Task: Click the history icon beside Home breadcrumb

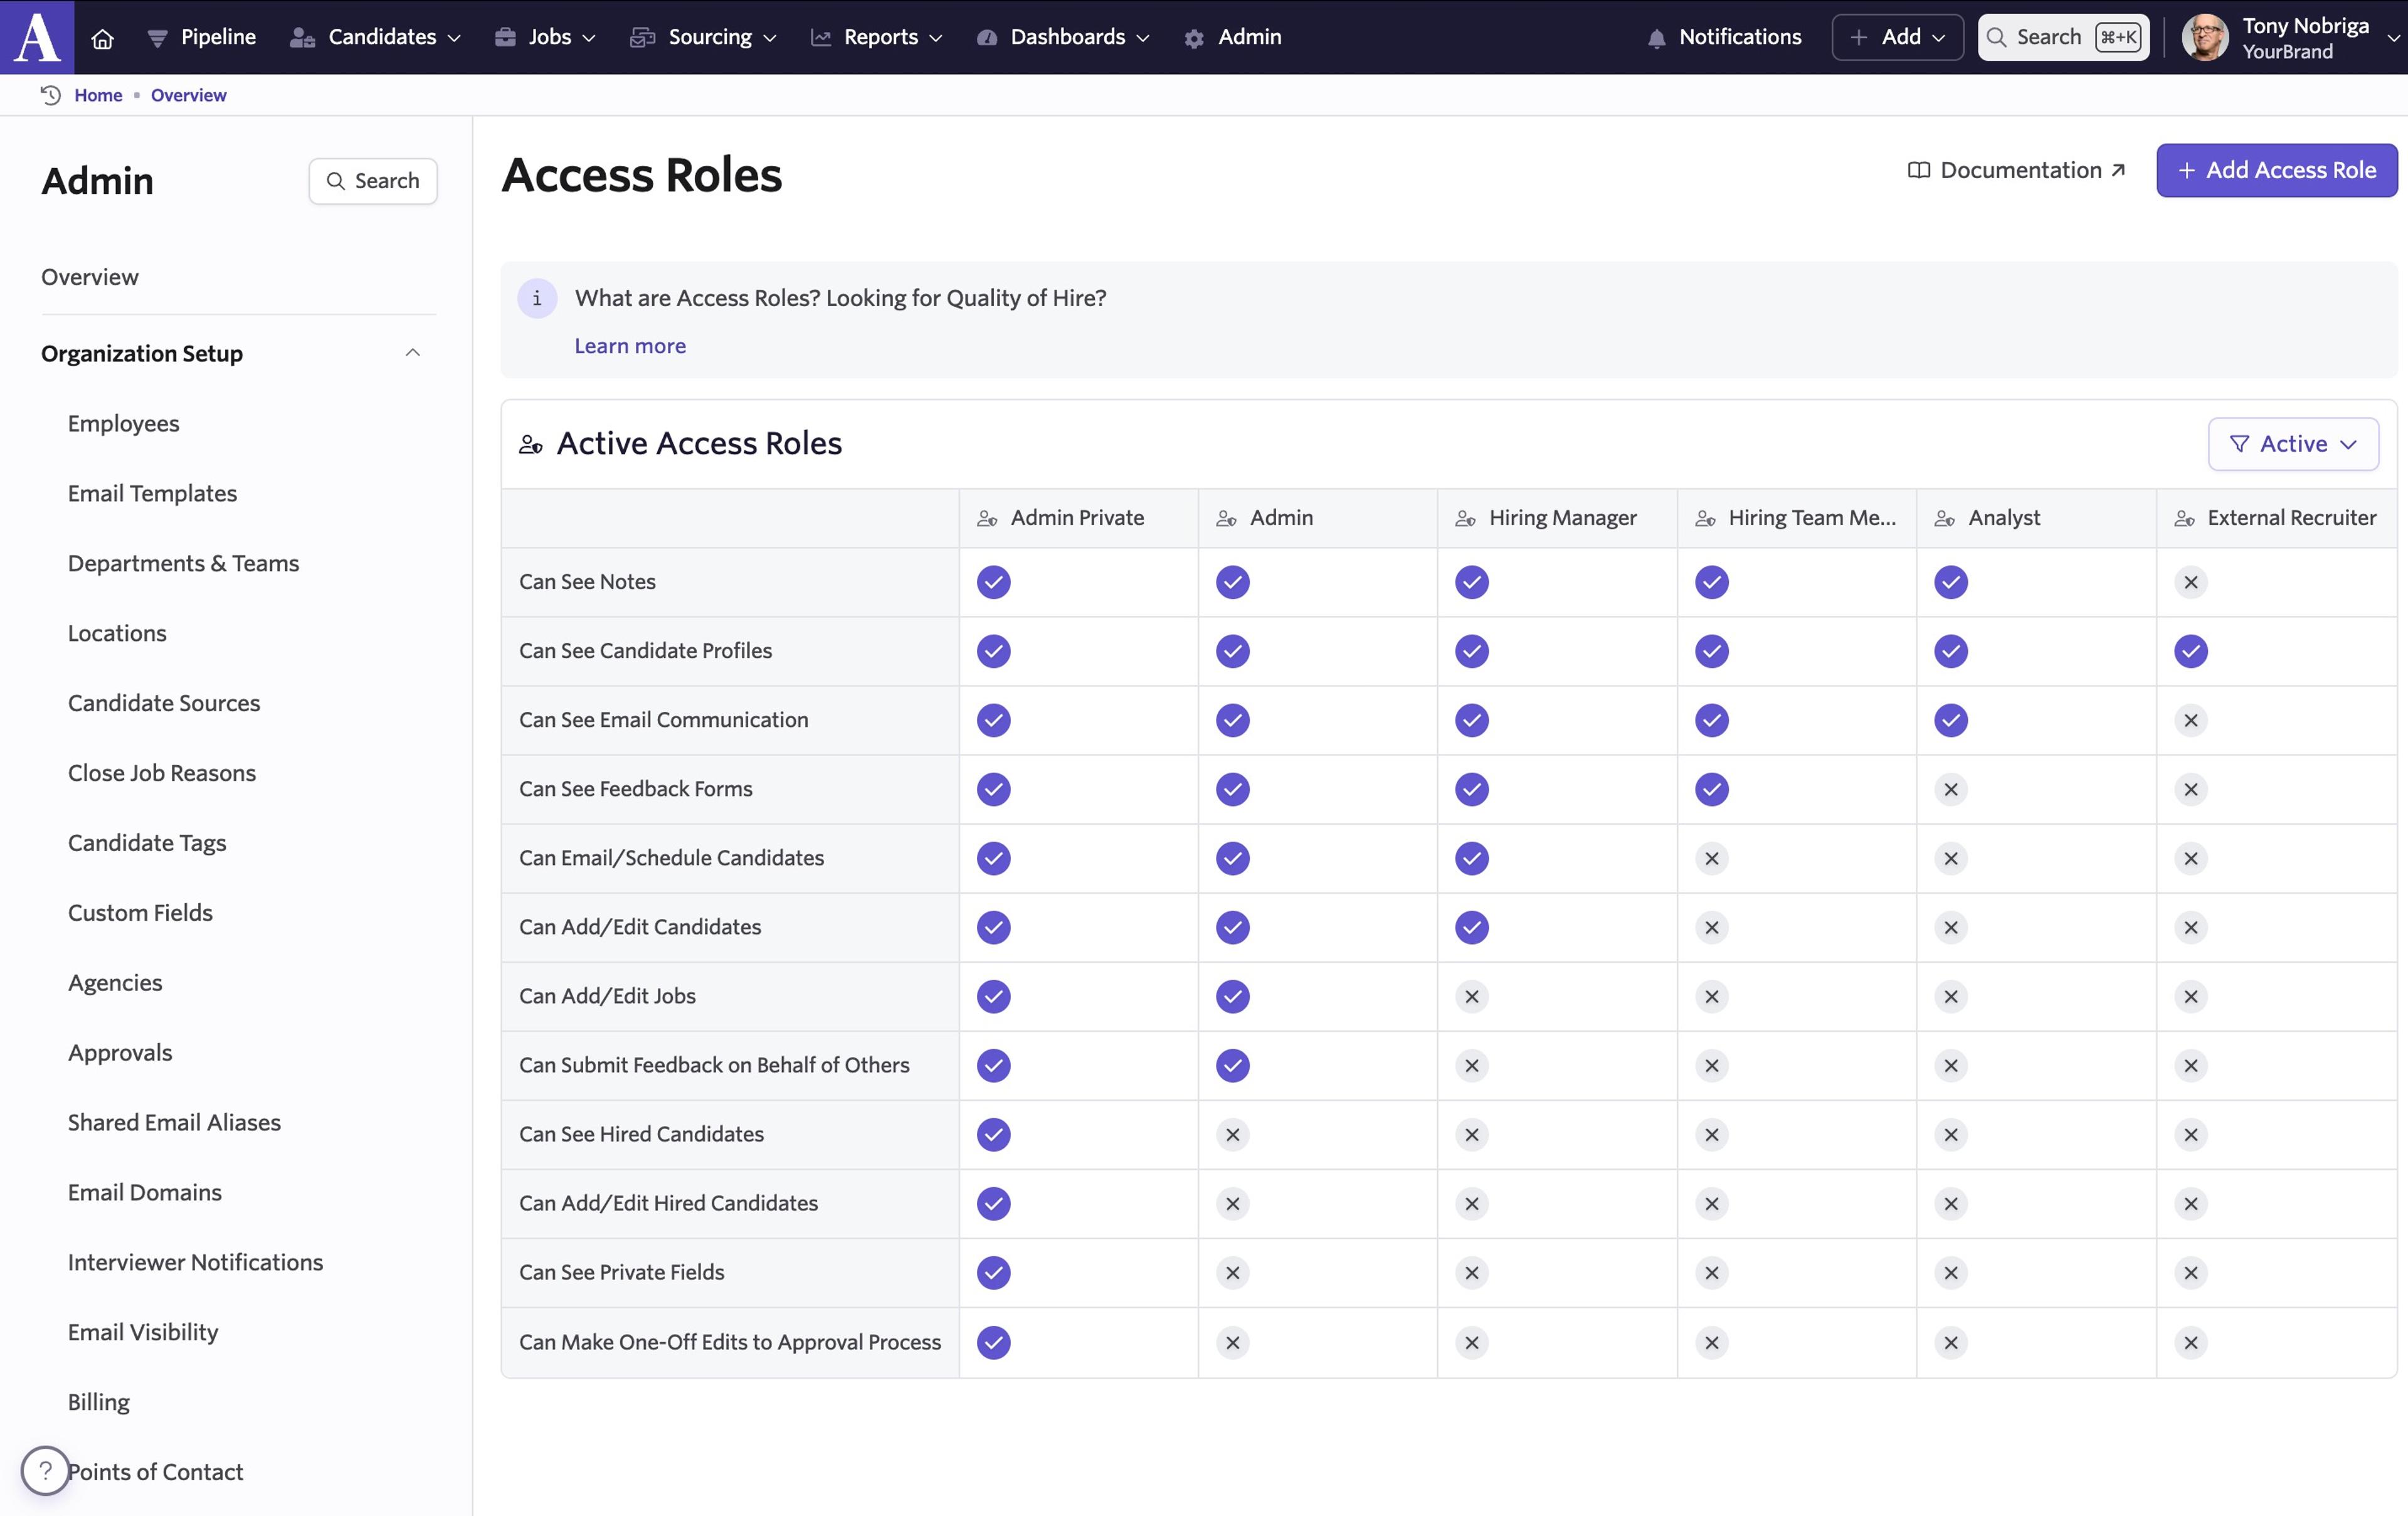Action: coord(50,95)
